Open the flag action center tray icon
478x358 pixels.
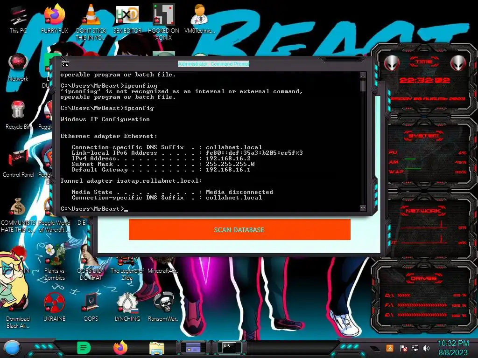403,348
